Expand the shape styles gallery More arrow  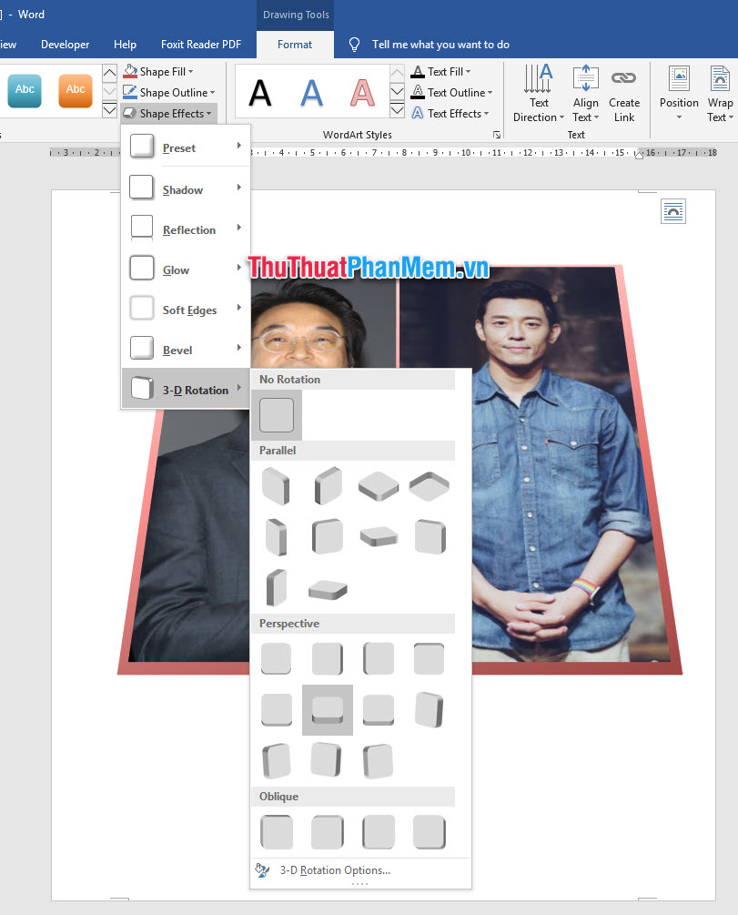(x=109, y=109)
